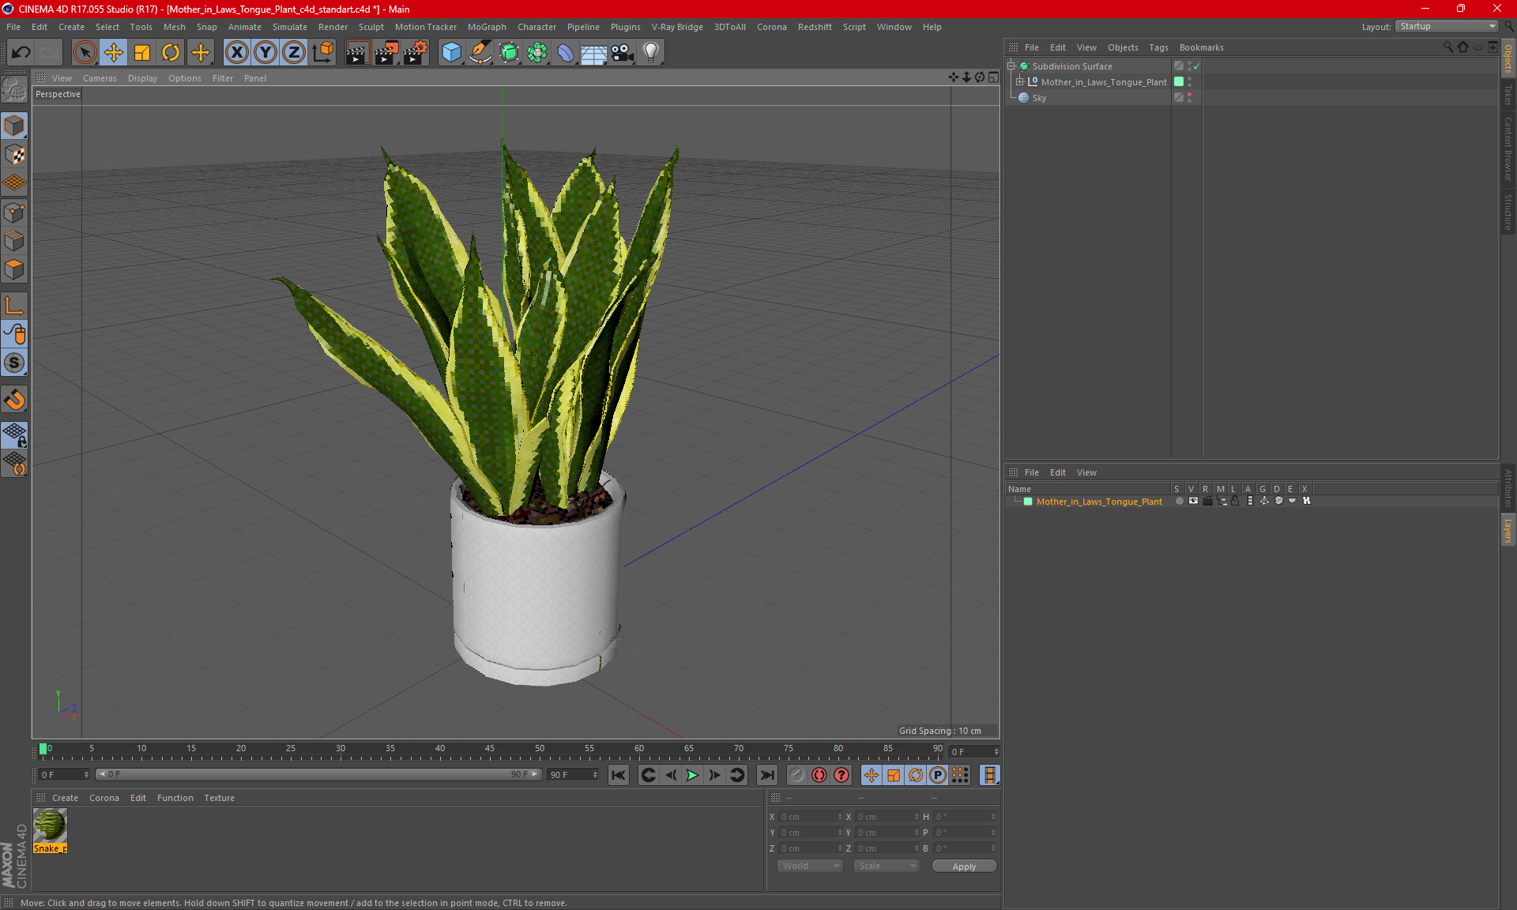The image size is (1517, 910).
Task: Select the Scale tool
Action: 142,53
